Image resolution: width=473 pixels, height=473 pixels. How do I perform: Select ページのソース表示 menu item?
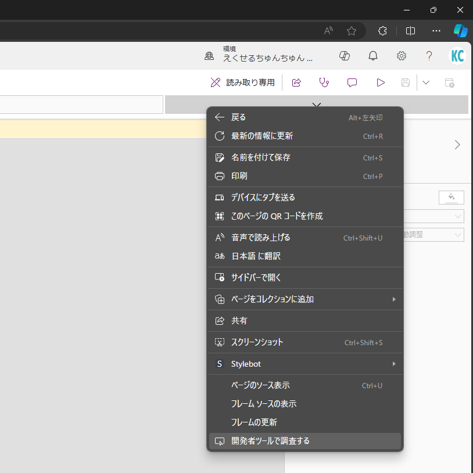[305, 385]
